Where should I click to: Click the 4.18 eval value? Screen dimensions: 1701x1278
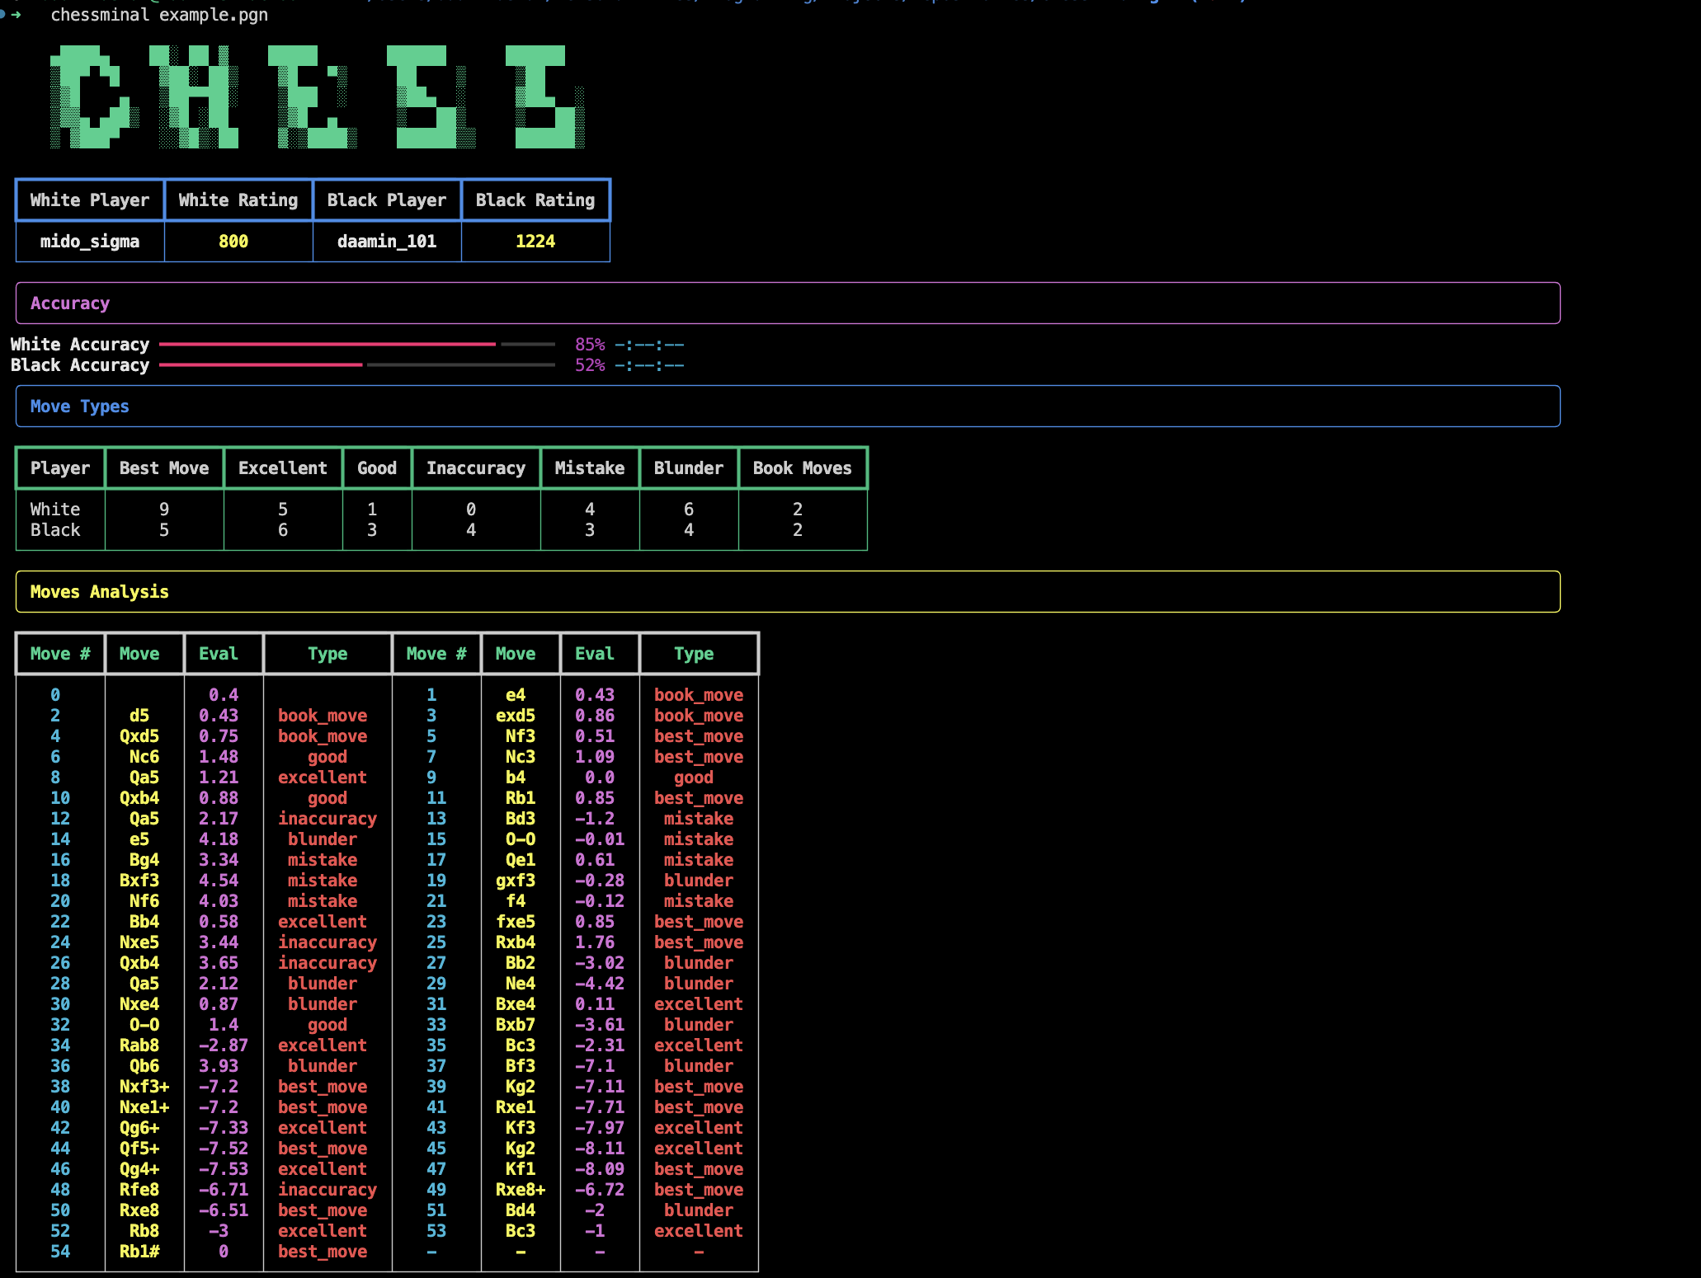pyautogui.click(x=219, y=839)
